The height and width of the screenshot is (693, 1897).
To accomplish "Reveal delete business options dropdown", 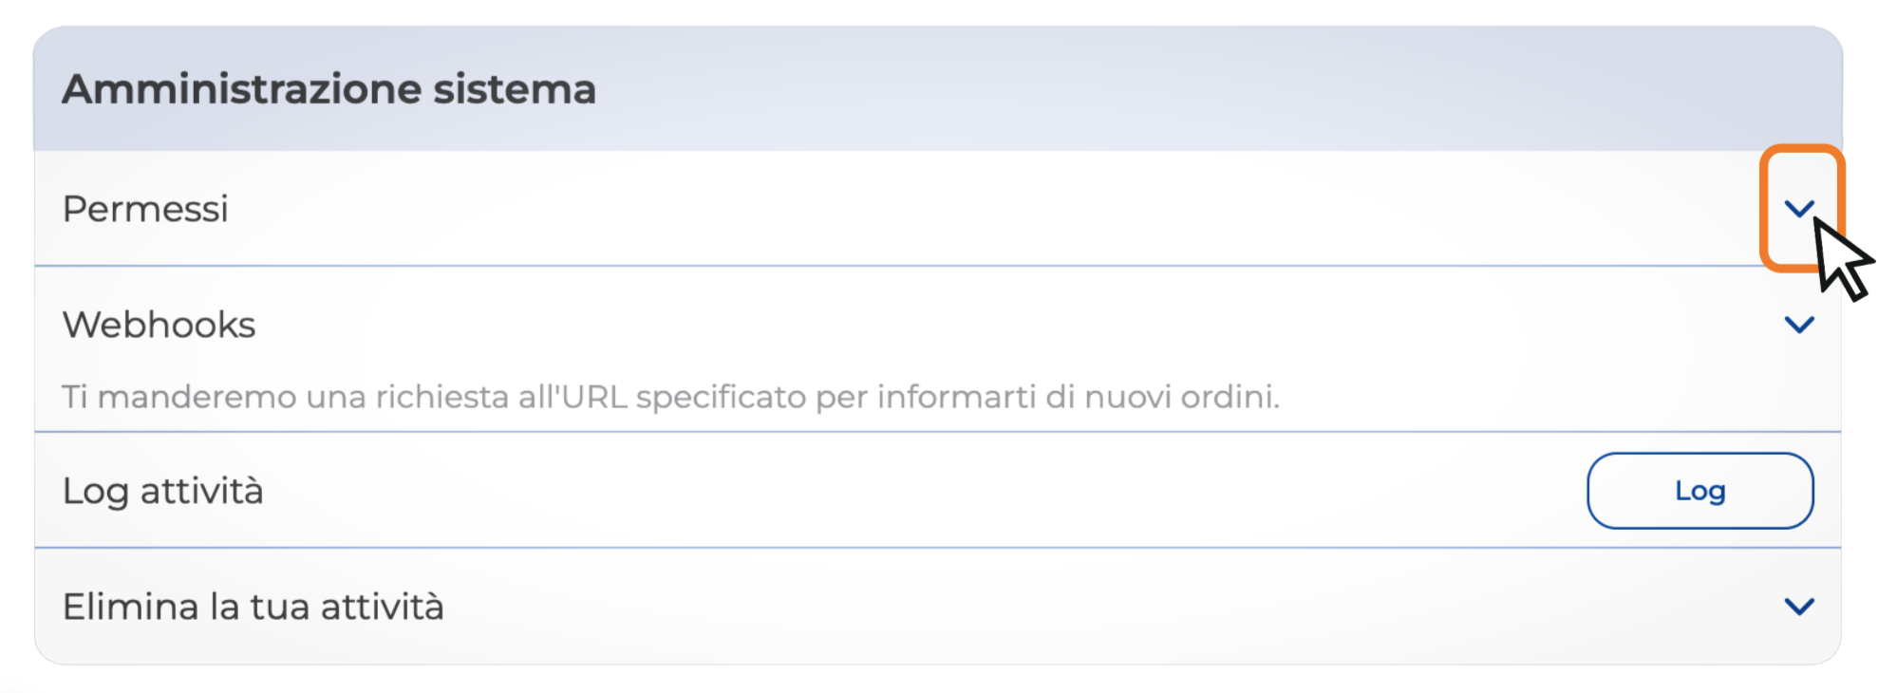I will [1798, 606].
